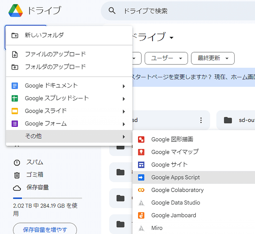
Task: Click the folder upload icon
Action: pos(15,67)
